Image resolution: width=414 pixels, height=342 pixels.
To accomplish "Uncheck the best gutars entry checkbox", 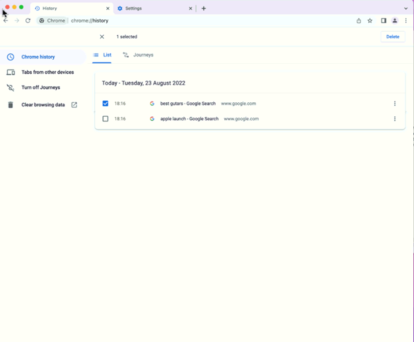I will [105, 104].
